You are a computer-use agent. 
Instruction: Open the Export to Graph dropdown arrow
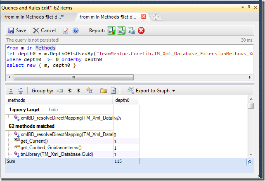click(173, 91)
